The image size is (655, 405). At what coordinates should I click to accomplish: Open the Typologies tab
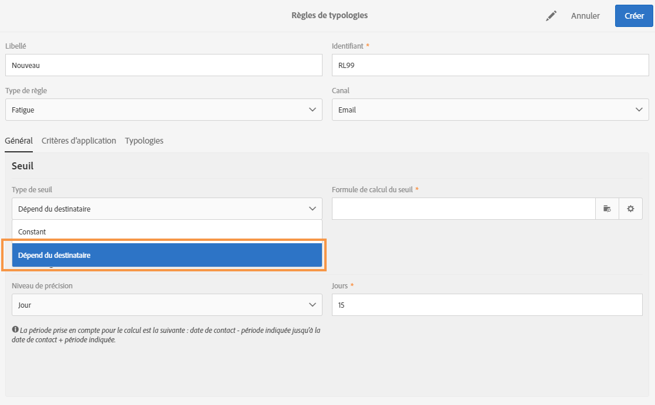pyautogui.click(x=144, y=141)
